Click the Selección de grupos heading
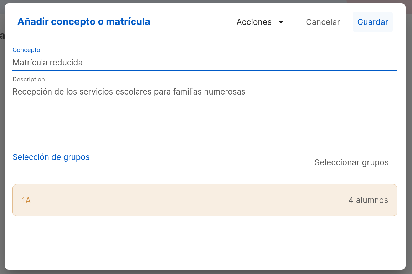412x274 pixels. [51, 157]
